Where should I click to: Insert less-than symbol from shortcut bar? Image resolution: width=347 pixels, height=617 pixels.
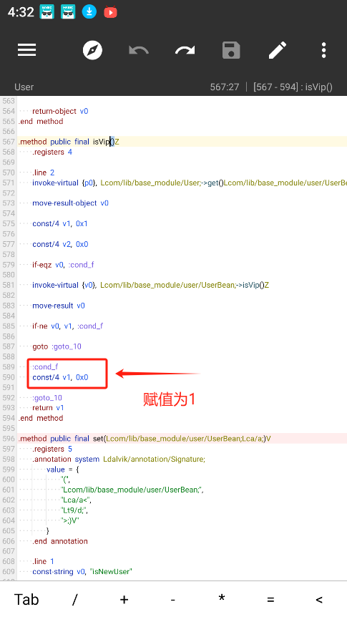click(x=319, y=600)
